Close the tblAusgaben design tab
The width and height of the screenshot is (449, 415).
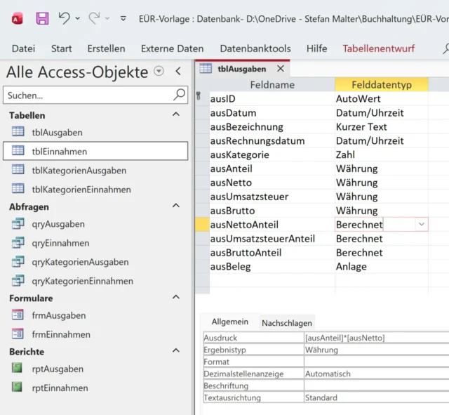(x=281, y=69)
